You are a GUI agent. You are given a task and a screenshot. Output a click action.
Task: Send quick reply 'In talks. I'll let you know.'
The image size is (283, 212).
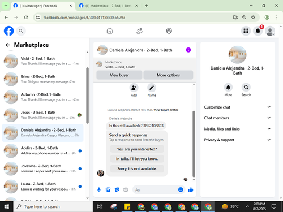pyautogui.click(x=137, y=159)
